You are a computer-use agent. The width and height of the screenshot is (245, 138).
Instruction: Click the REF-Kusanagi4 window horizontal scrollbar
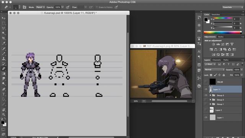169,101
